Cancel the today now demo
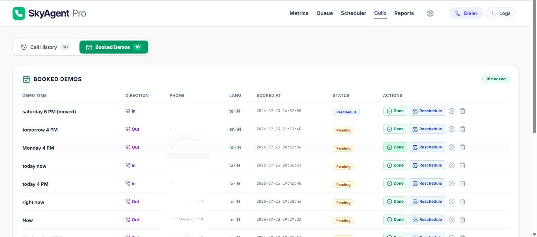This screenshot has width=537, height=237. coord(452,165)
